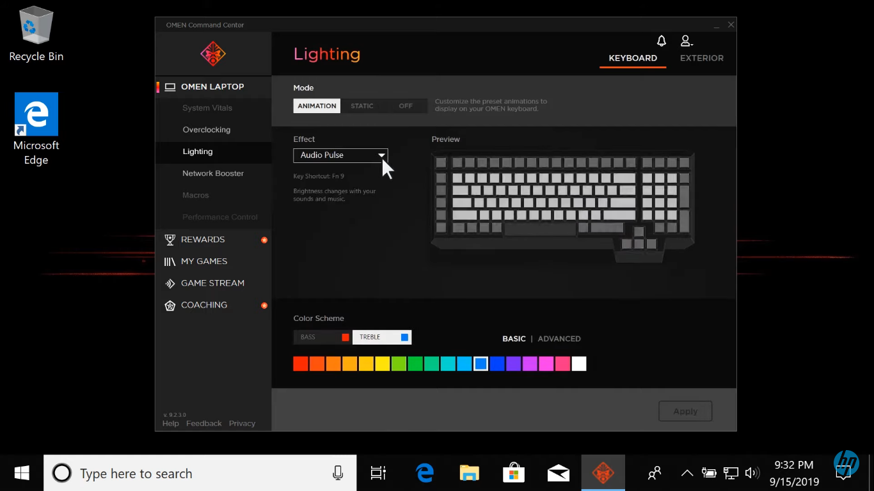
Task: Set lighting mode to ANIMATION
Action: [x=317, y=106]
